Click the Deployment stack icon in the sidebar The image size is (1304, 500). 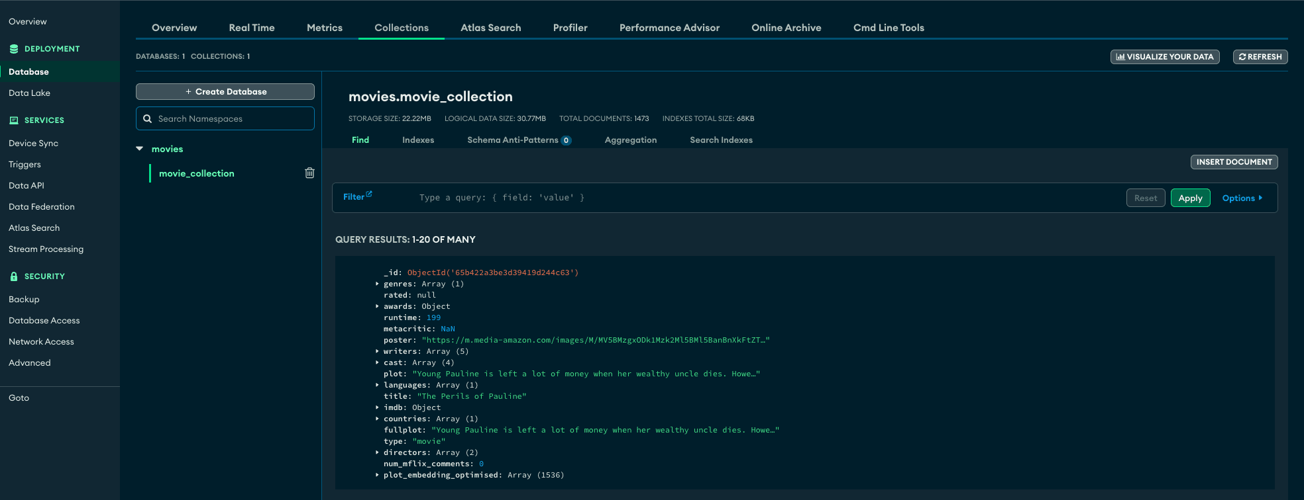pos(14,49)
